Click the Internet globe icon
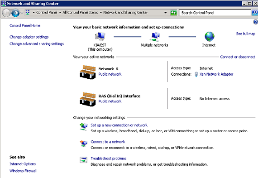The width and height of the screenshot is (258, 178). pyautogui.click(x=210, y=37)
